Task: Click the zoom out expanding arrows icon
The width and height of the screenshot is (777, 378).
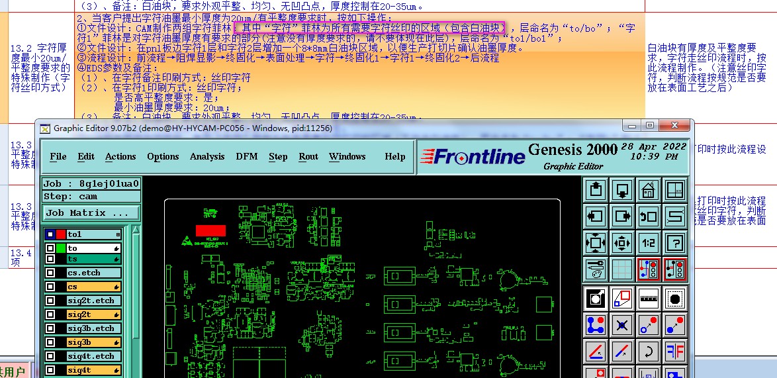Action: pos(596,243)
